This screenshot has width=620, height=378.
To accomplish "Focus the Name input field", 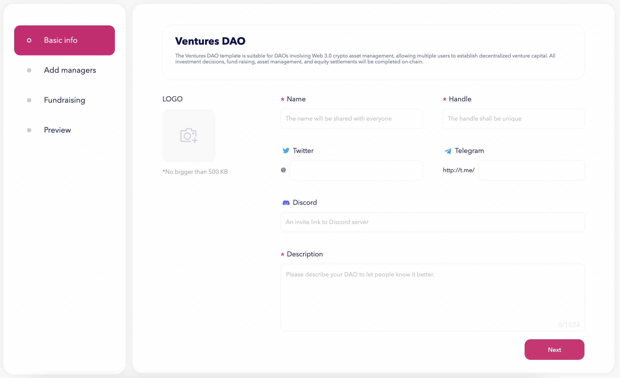I will point(351,119).
